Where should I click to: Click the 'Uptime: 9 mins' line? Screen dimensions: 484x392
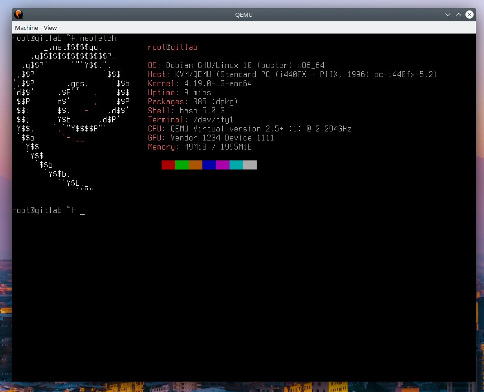pos(179,92)
